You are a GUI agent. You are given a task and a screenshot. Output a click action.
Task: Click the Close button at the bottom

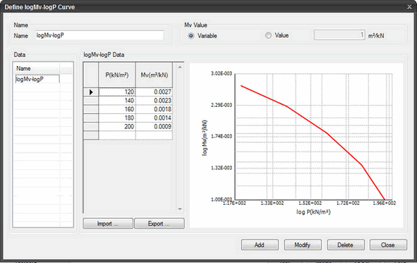point(389,245)
